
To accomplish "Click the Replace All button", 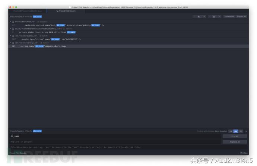I will (235, 142).
